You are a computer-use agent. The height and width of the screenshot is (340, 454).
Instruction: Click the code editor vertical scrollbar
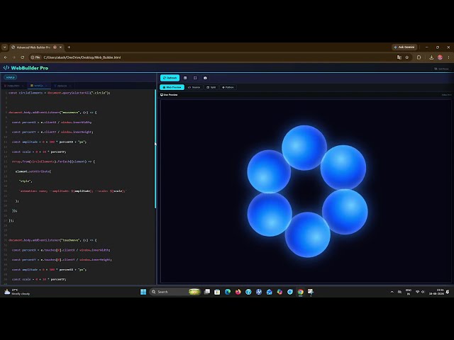pos(155,149)
